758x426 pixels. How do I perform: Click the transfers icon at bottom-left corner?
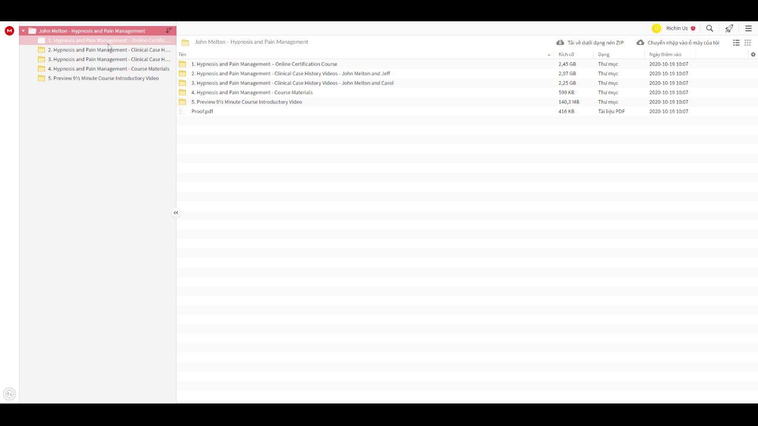[x=9, y=393]
